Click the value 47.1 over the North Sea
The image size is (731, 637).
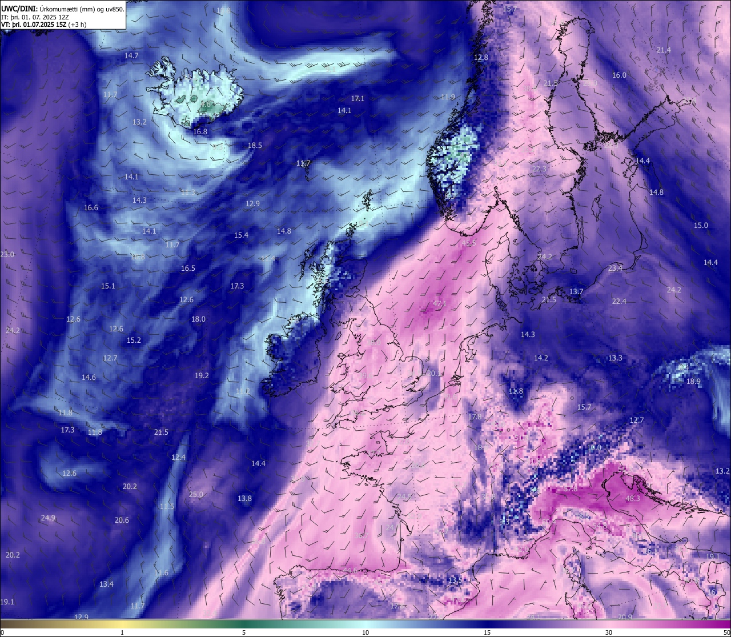point(440,304)
